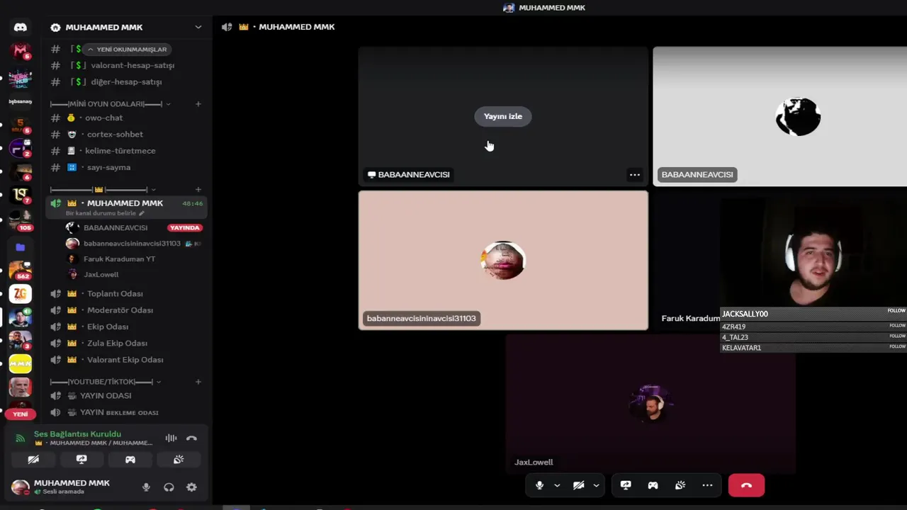Screen dimensions: 907x510
Task: Click Yayını izle to watch stream
Action: tap(503, 116)
